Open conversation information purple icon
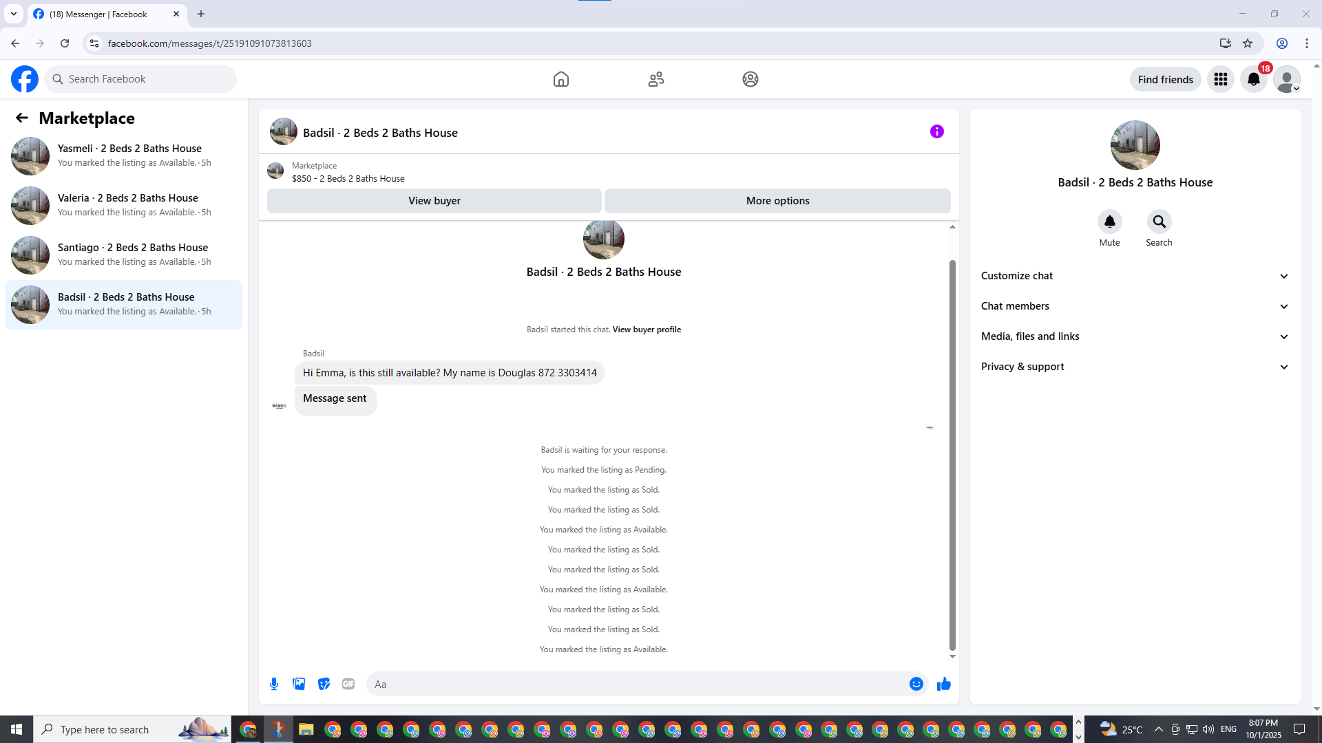The image size is (1322, 743). click(937, 131)
